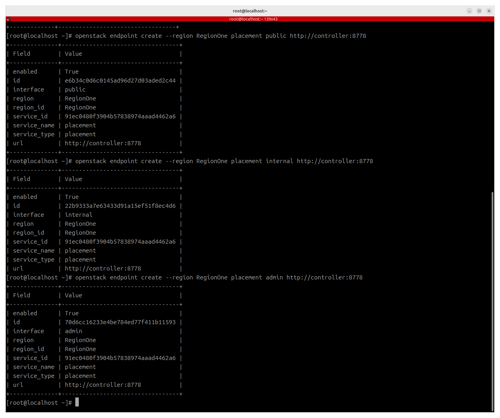Click service_type label in public table

point(33,134)
